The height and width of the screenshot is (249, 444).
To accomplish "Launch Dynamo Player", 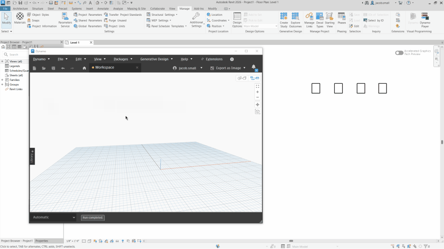I will tap(425, 20).
